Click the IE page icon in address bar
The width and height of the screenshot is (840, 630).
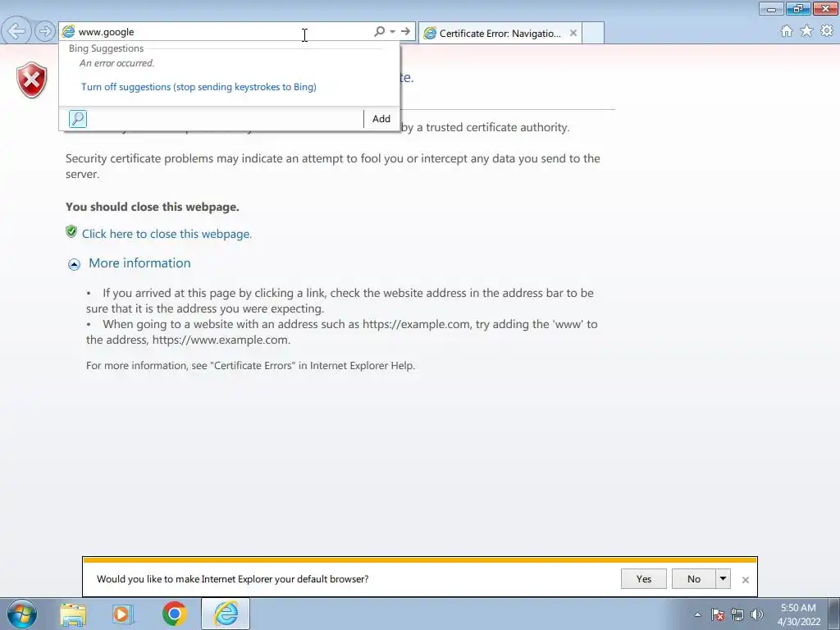point(69,32)
